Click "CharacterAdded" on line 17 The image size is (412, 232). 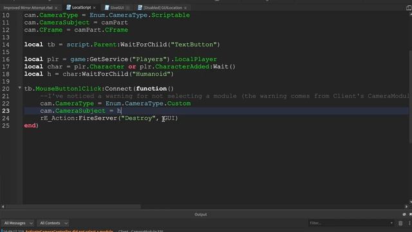tap(182, 67)
